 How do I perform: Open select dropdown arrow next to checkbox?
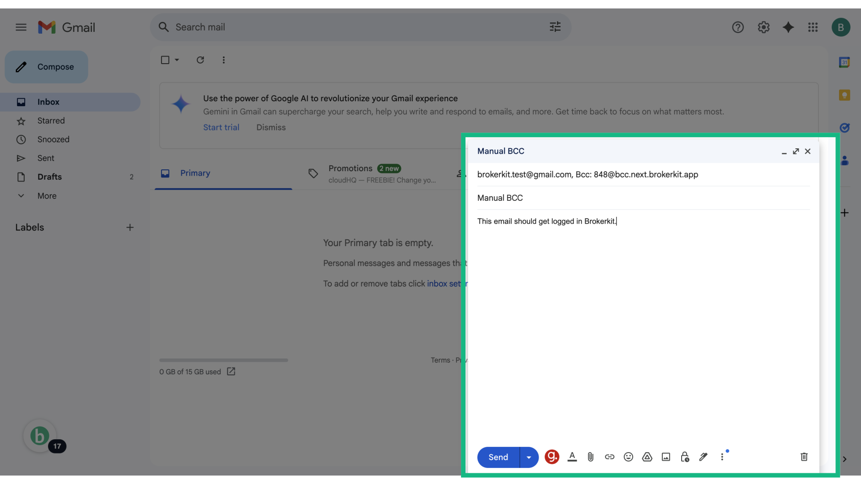177,60
